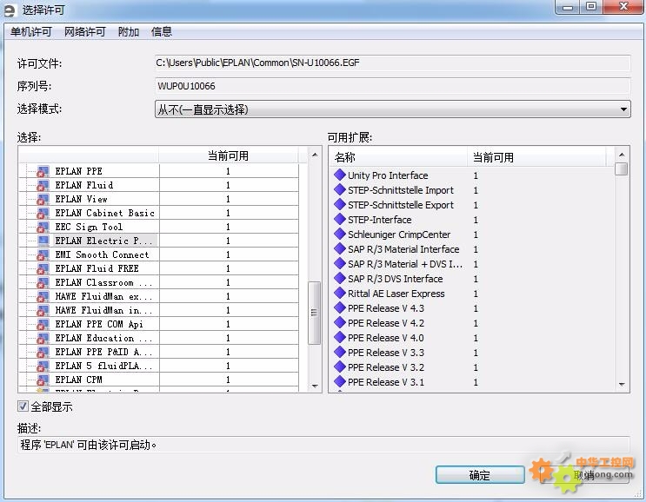The width and height of the screenshot is (646, 502).
Task: Select the EMI Smooth Connect text
Action: (102, 254)
